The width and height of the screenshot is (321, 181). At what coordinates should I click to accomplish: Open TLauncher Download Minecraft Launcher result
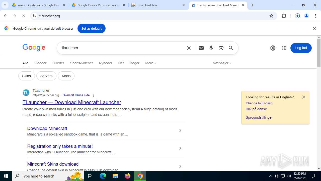click(x=72, y=102)
